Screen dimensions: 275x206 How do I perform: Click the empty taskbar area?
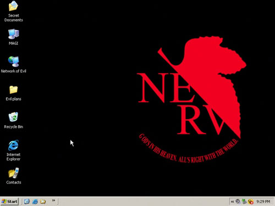point(143,202)
